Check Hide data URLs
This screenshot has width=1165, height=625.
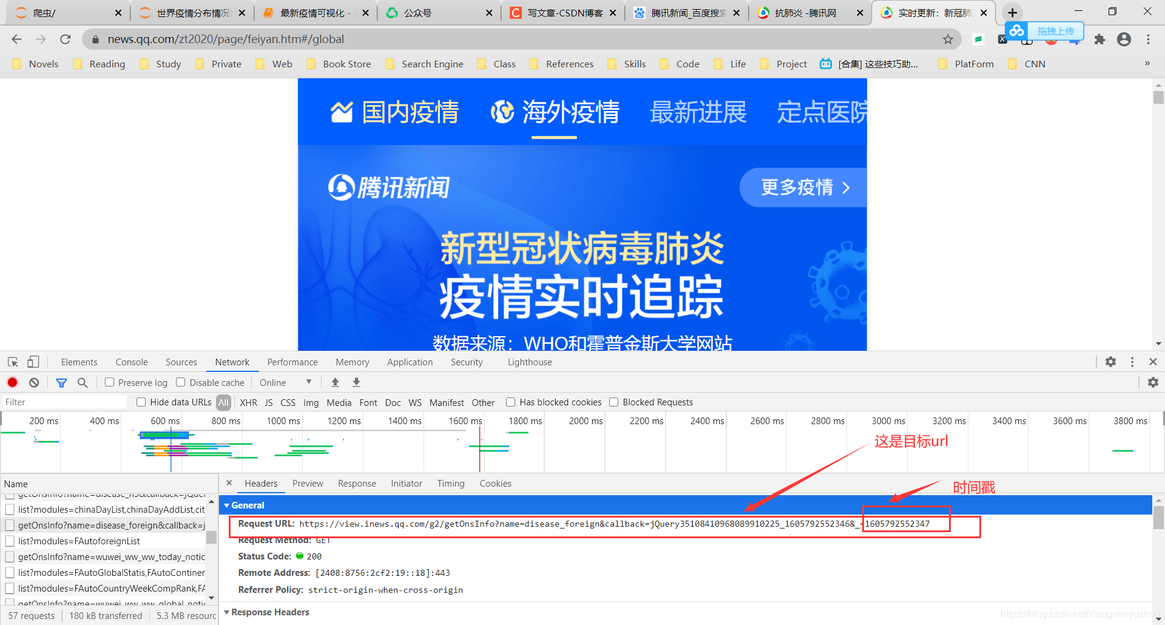(141, 402)
